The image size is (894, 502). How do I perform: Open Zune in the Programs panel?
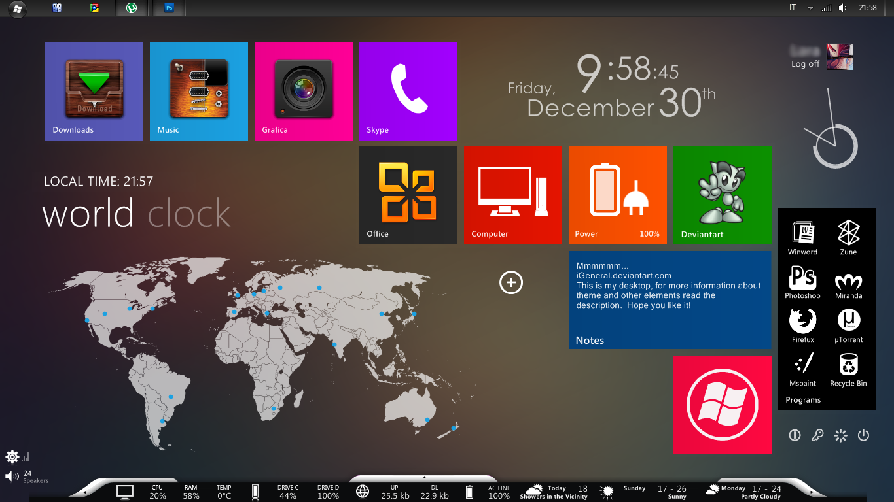pyautogui.click(x=848, y=238)
